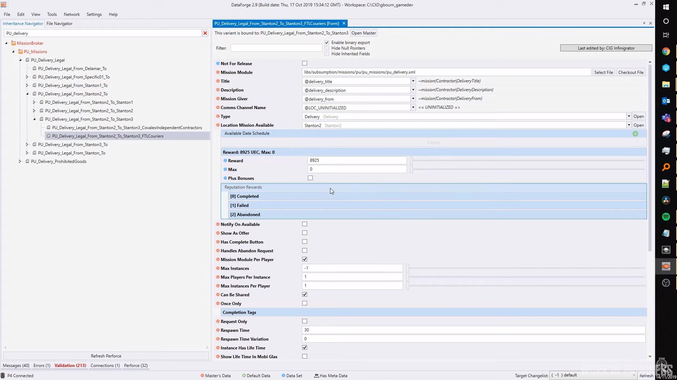This screenshot has width=677, height=380.
Task: Toggle the Not For Release checkbox
Action: tap(305, 63)
